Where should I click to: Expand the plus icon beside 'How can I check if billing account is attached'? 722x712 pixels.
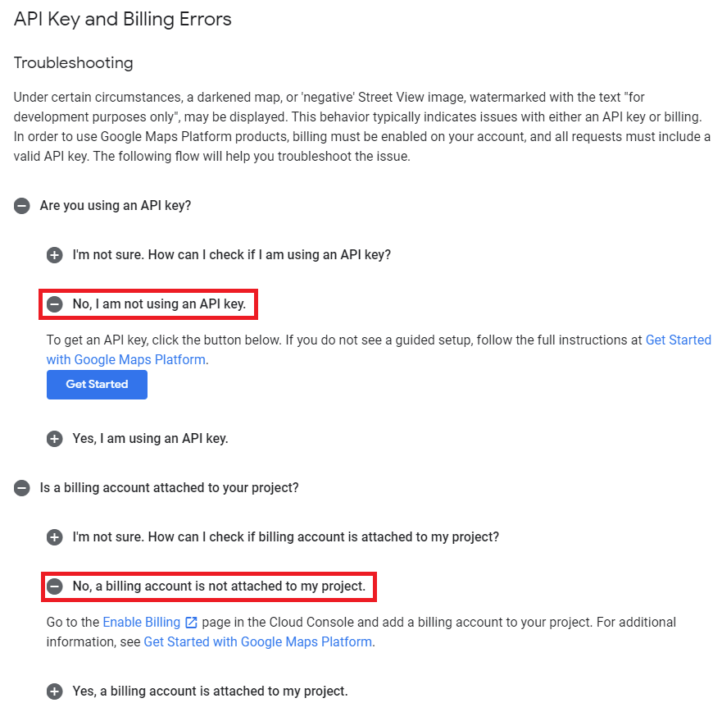54,537
